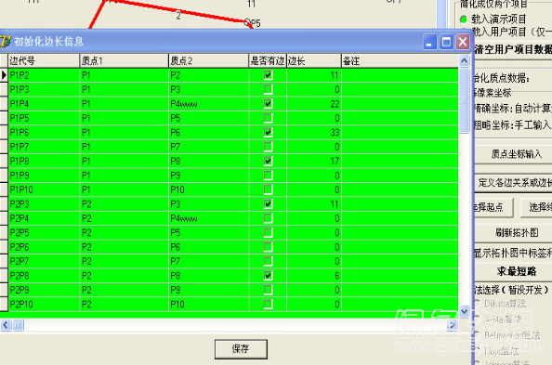Select the 边长 cell with value 6

point(314,275)
